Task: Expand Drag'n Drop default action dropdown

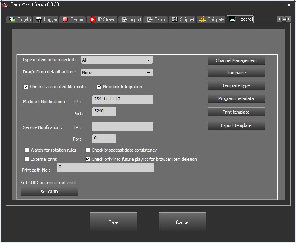Action: [x=149, y=73]
